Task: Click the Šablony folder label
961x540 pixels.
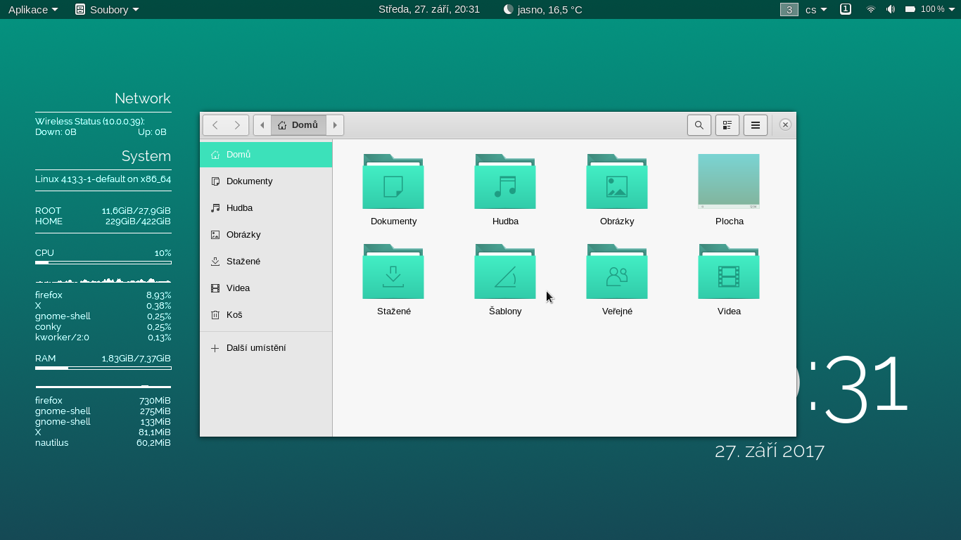Action: tap(505, 311)
